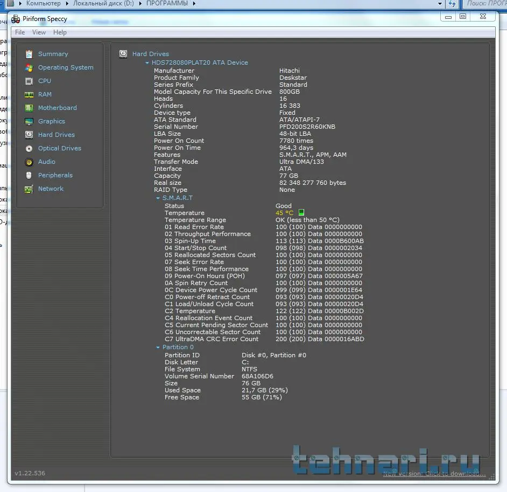Select the Operating System Windows flag icon
This screenshot has width=507, height=492.
[x=29, y=67]
